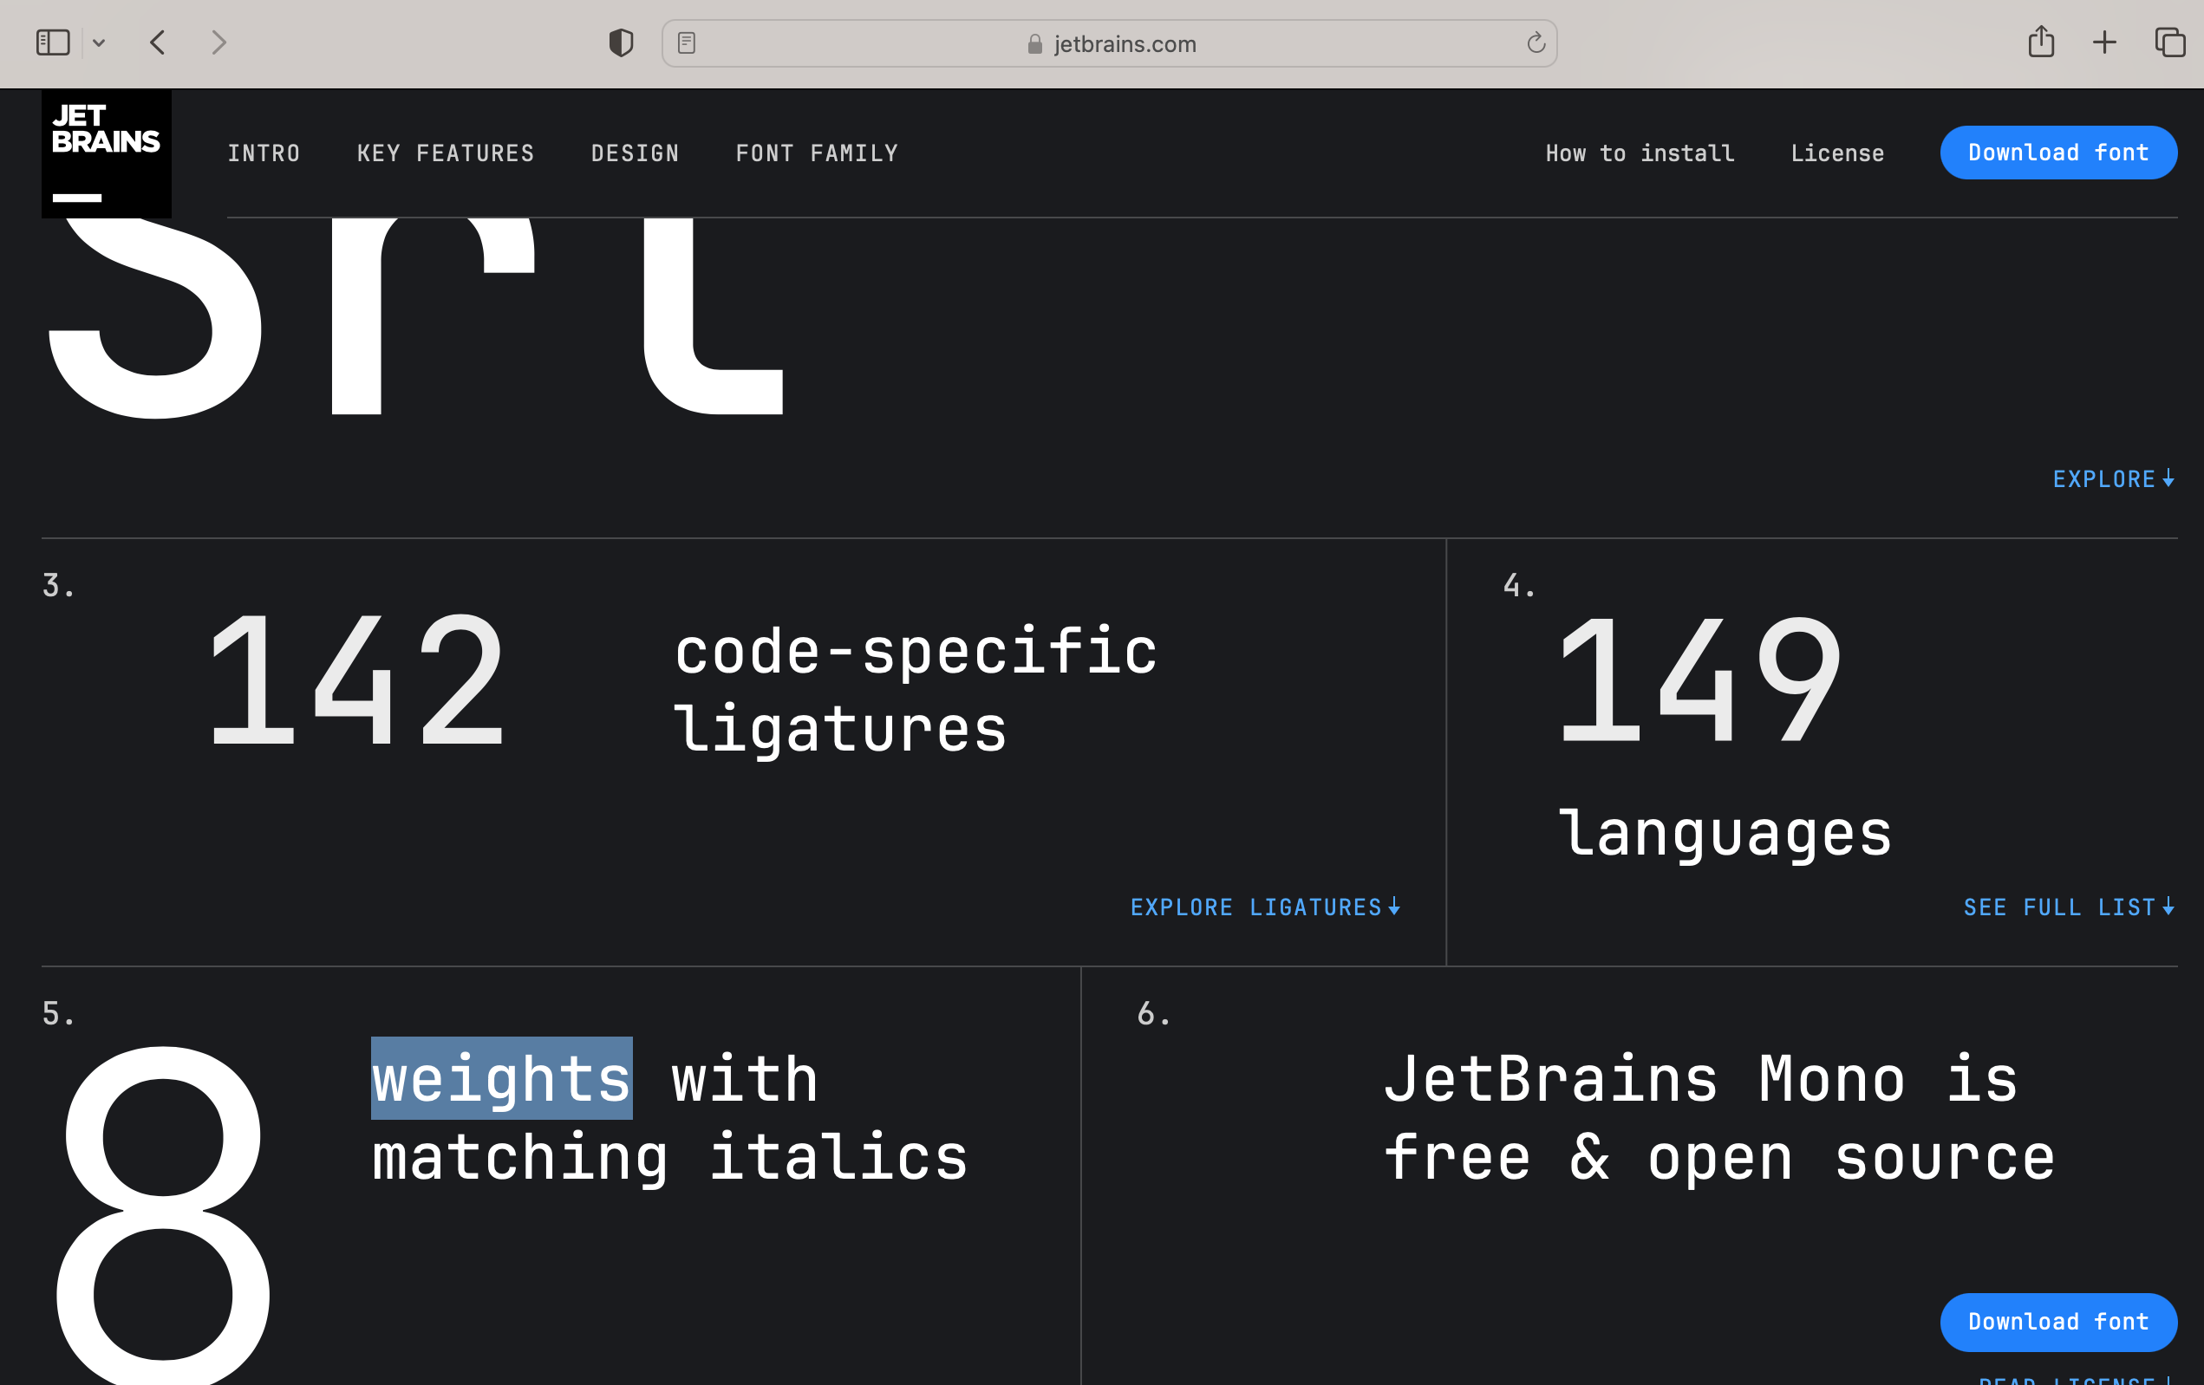2204x1385 pixels.
Task: Explore the code-specific ligatures
Action: coord(1264,907)
